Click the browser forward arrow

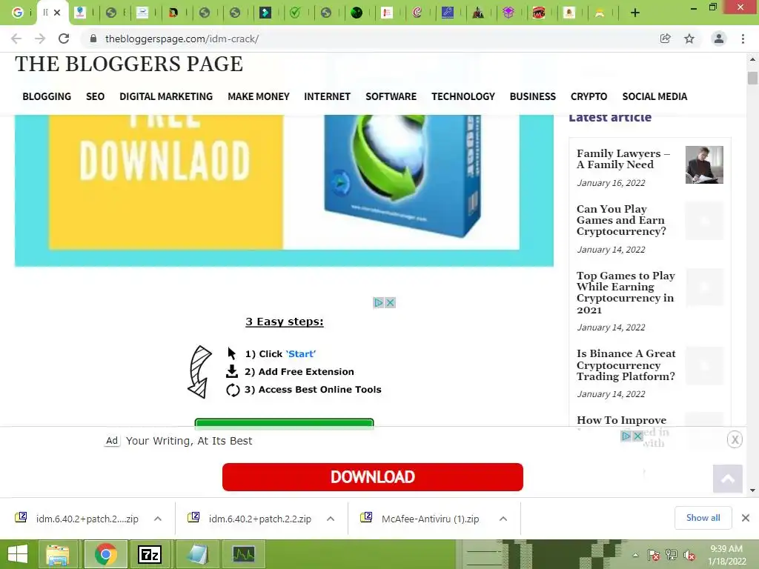click(x=40, y=39)
